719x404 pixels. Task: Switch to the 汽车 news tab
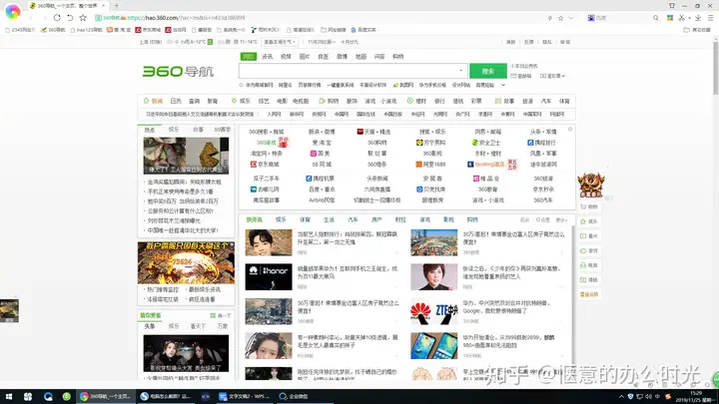[353, 219]
